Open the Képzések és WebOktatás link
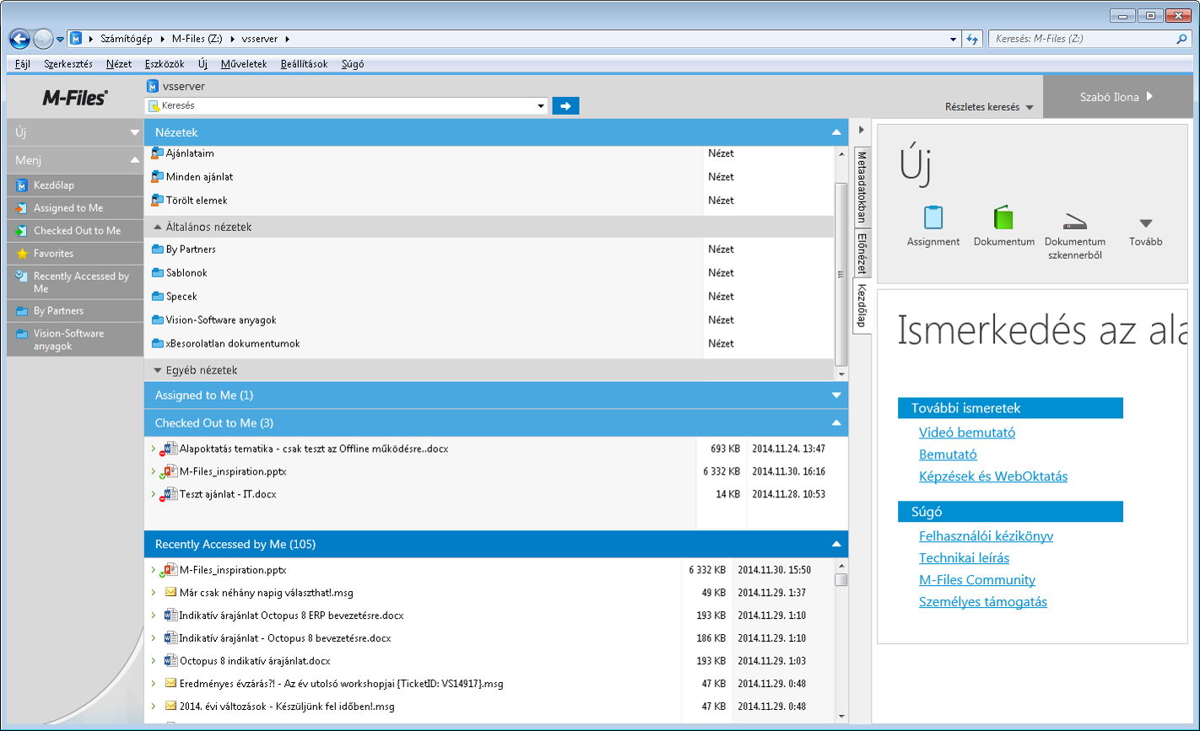The image size is (1200, 731). (x=993, y=476)
